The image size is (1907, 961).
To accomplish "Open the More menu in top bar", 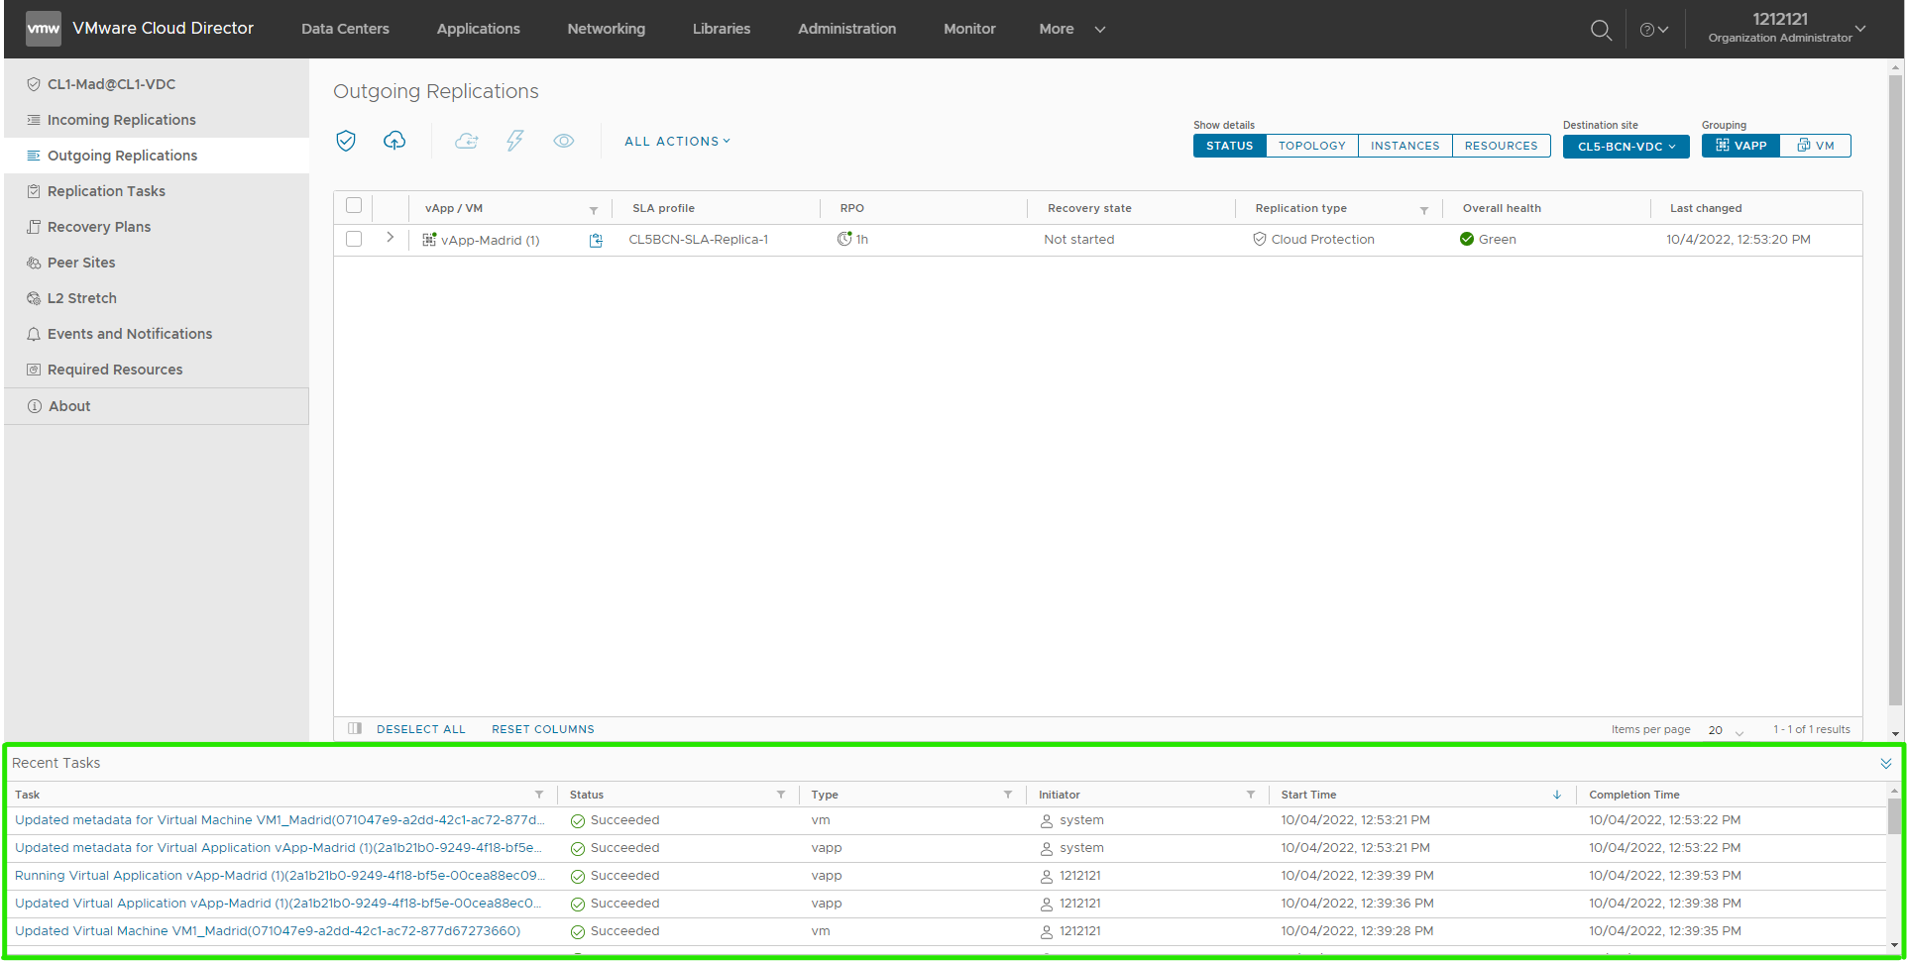I will point(1071,29).
